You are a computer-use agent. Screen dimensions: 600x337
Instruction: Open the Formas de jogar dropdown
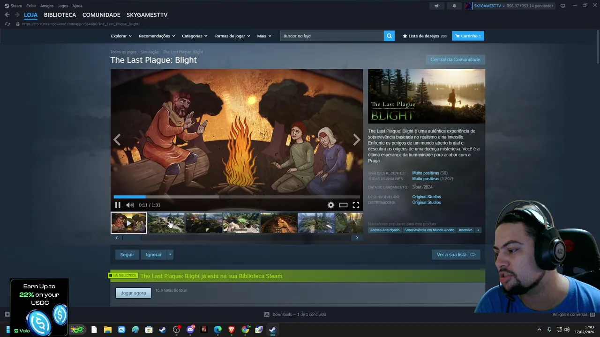pyautogui.click(x=232, y=36)
